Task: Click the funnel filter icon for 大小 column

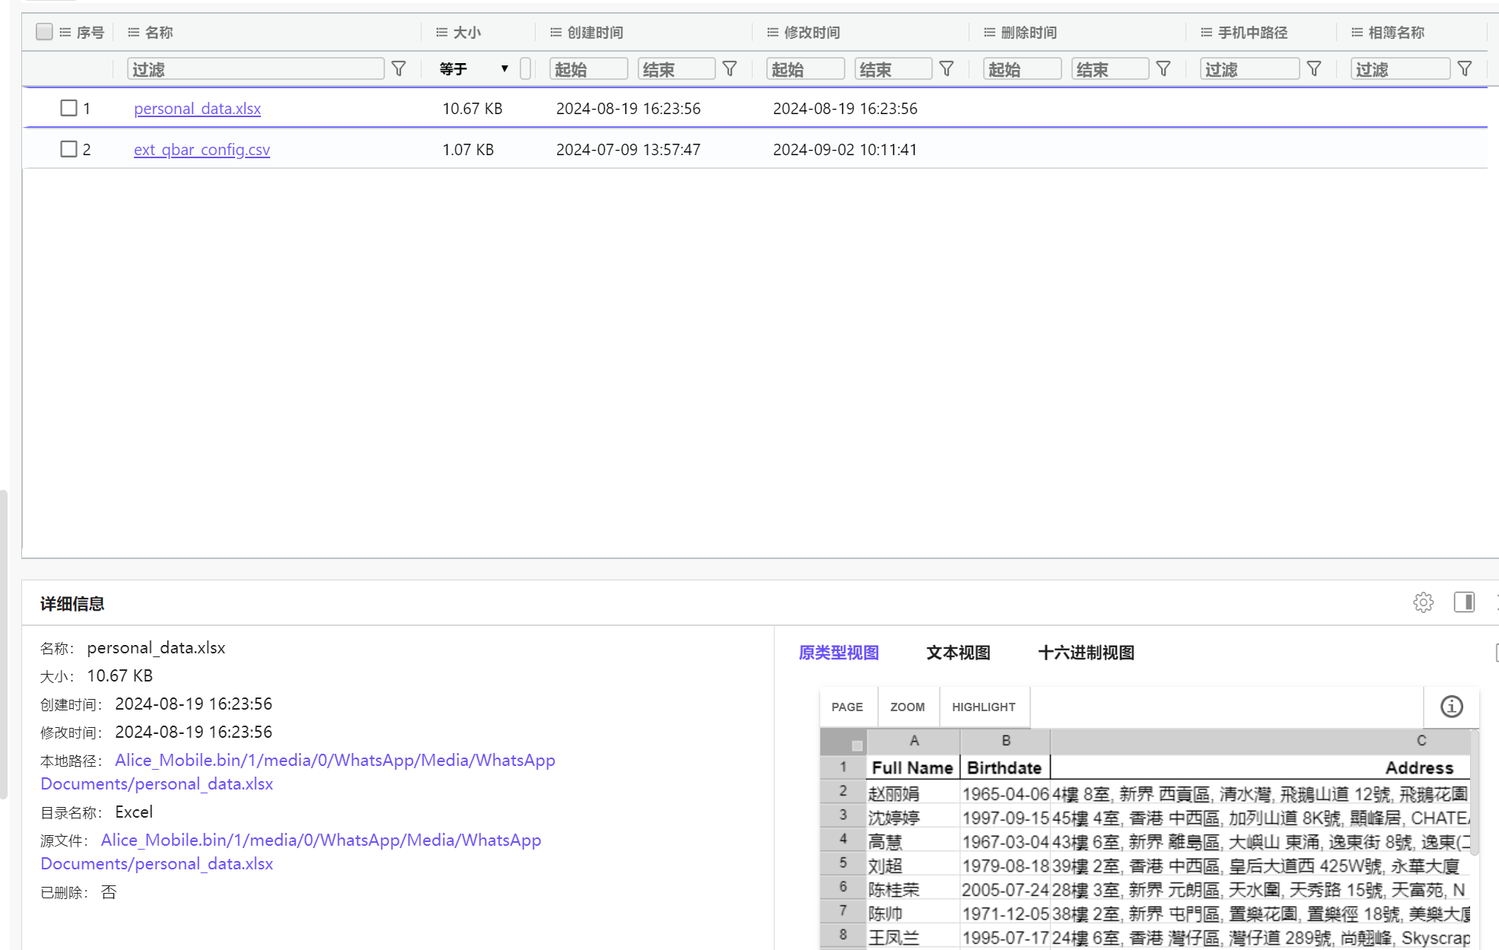Action: click(524, 68)
